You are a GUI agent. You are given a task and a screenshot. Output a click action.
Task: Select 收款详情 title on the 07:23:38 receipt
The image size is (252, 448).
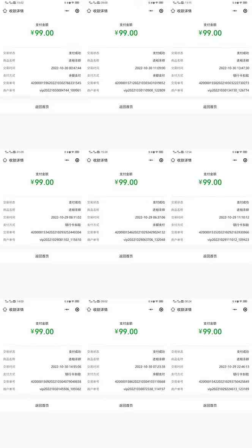point(100,309)
